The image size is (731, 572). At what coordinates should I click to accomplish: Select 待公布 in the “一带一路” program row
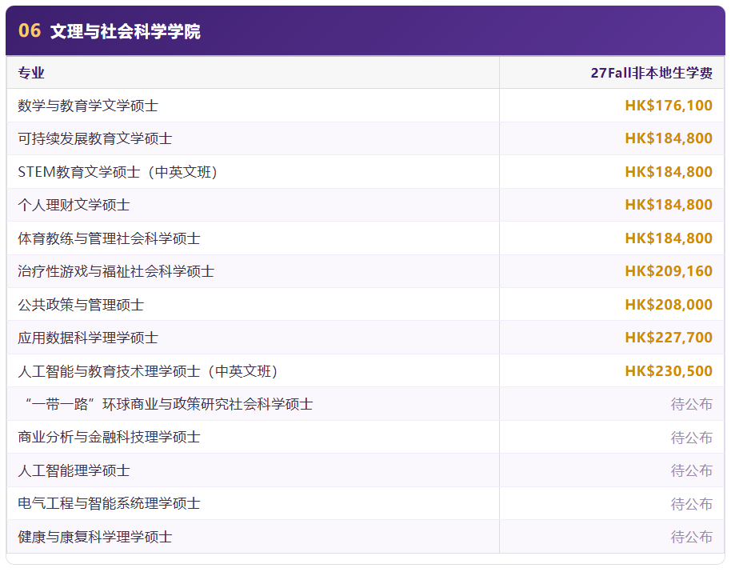tap(691, 404)
